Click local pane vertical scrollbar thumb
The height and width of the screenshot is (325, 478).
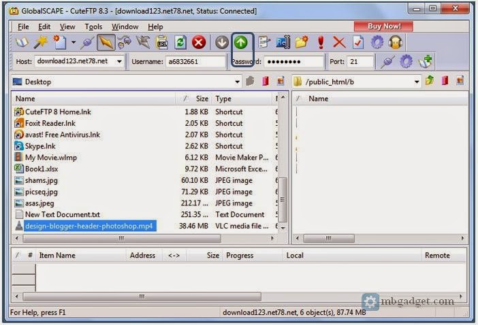point(283,200)
